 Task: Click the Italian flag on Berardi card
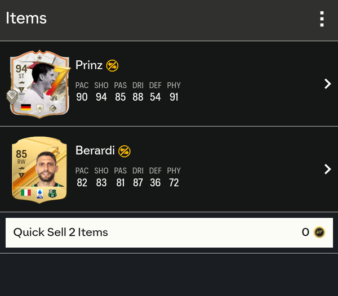[26, 192]
